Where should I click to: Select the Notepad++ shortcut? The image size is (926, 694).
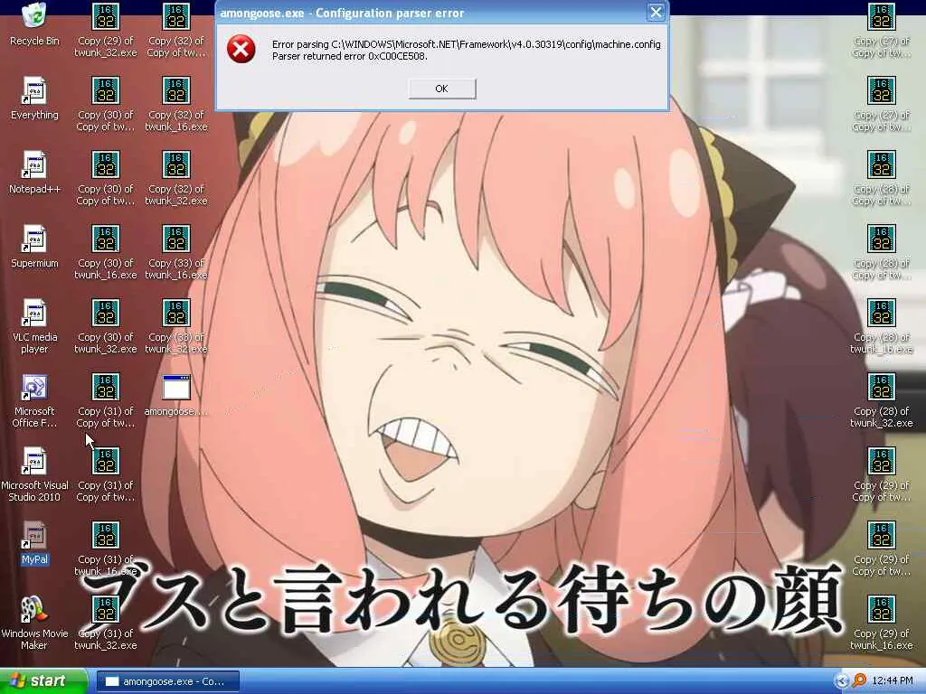[x=34, y=173]
